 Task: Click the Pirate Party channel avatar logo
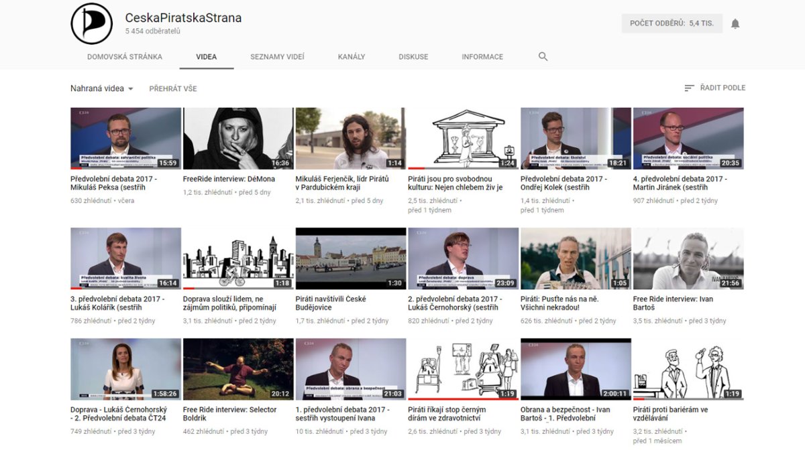(92, 23)
